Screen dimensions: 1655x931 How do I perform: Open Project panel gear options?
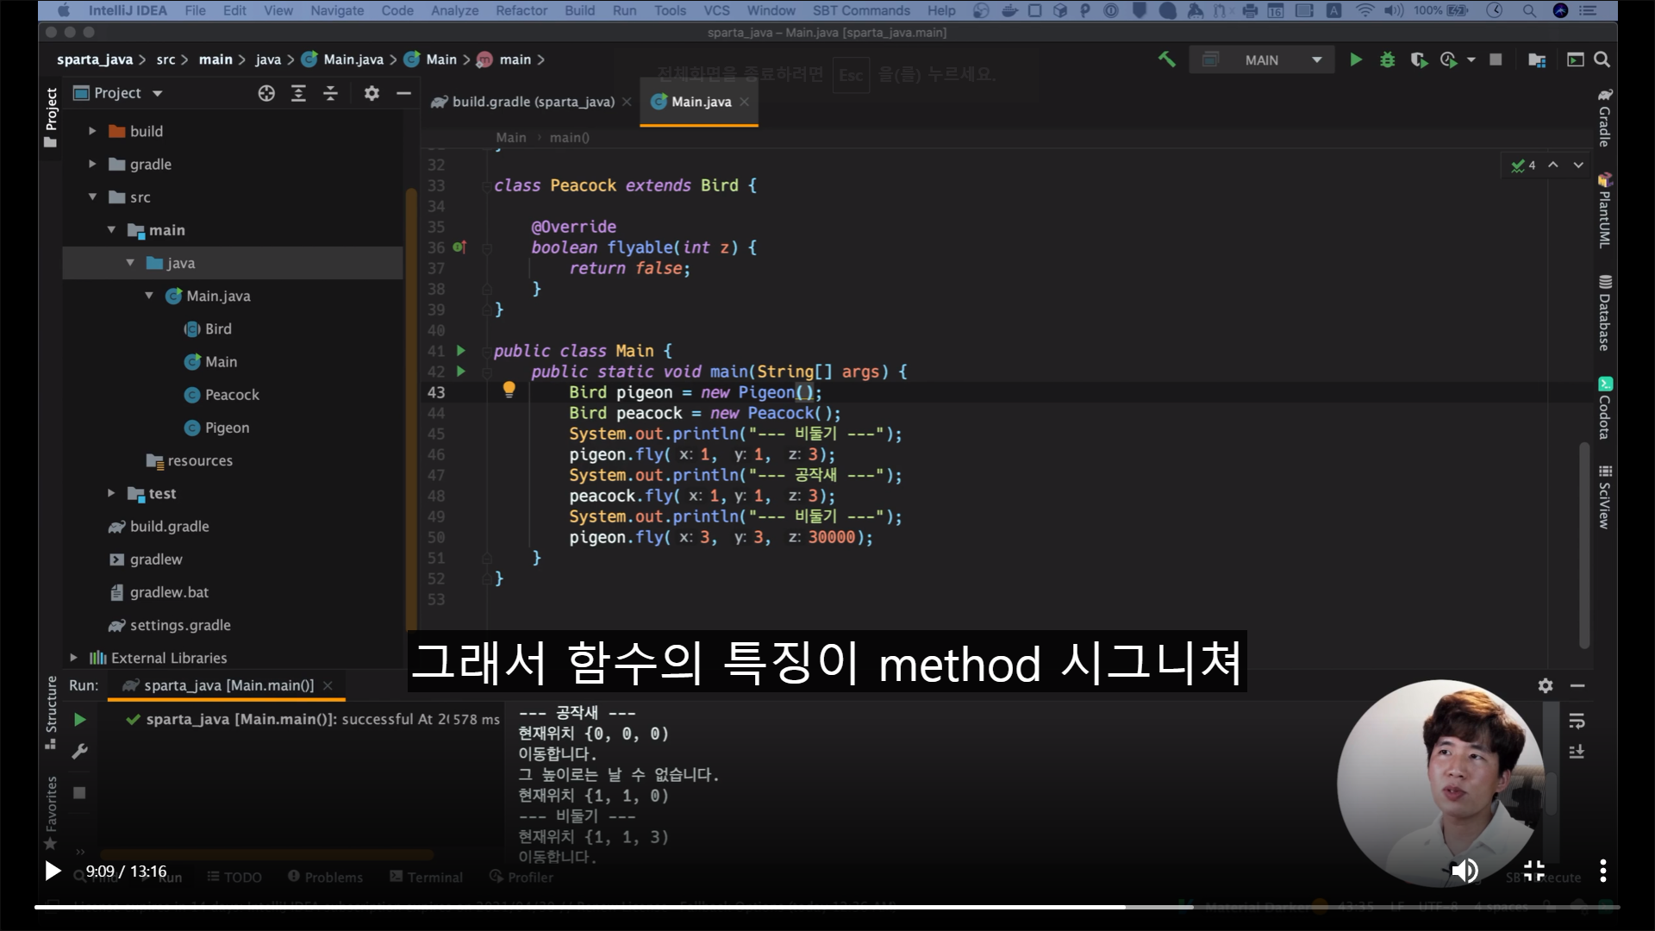coord(372,93)
